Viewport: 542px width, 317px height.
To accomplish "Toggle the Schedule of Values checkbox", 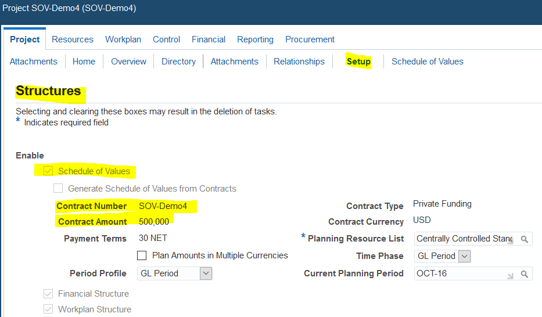I will click(x=48, y=171).
